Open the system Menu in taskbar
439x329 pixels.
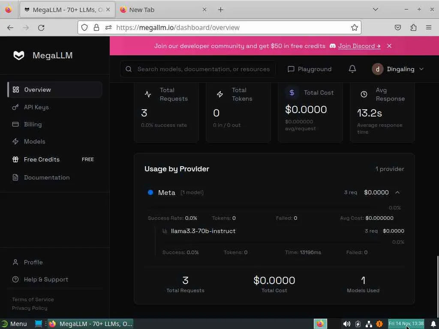point(14,324)
